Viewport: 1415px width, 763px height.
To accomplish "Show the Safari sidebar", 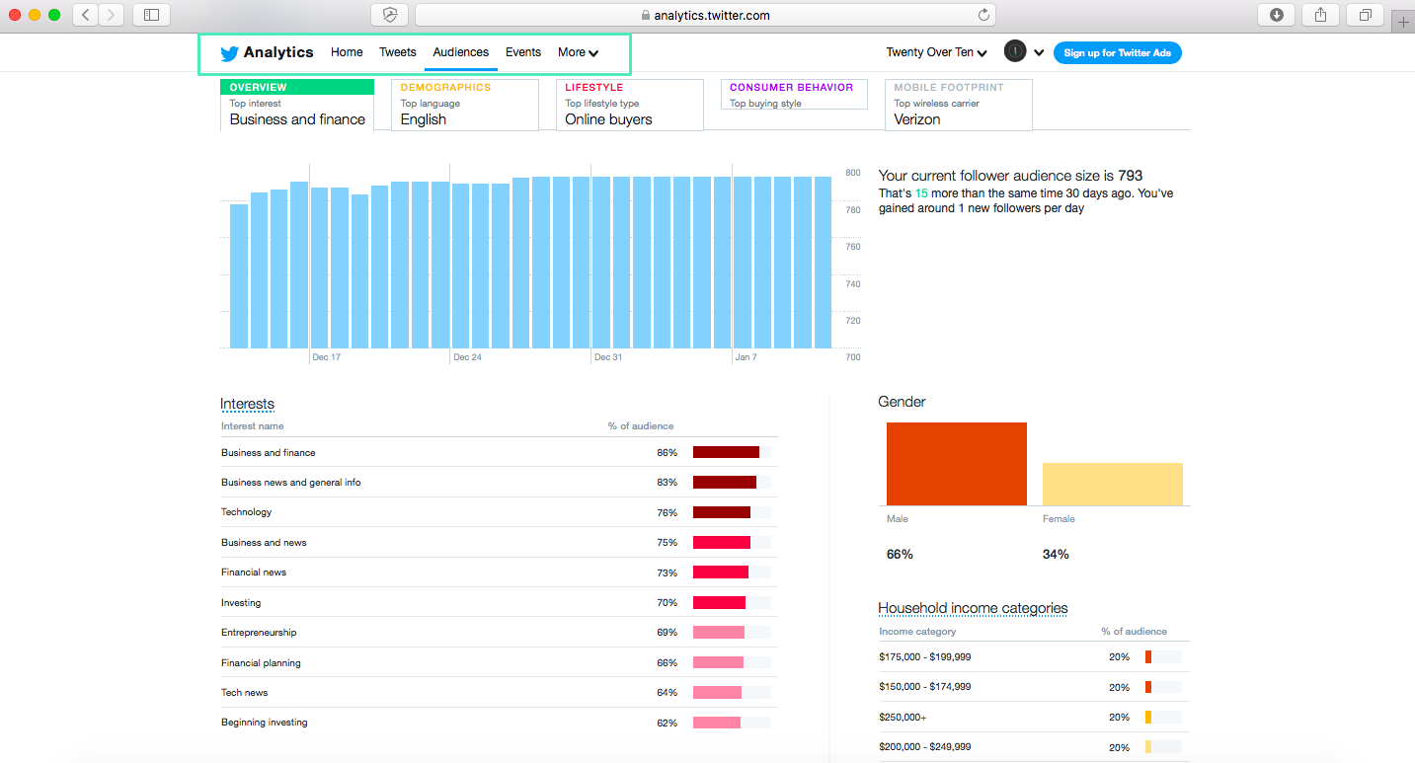I will pyautogui.click(x=150, y=15).
